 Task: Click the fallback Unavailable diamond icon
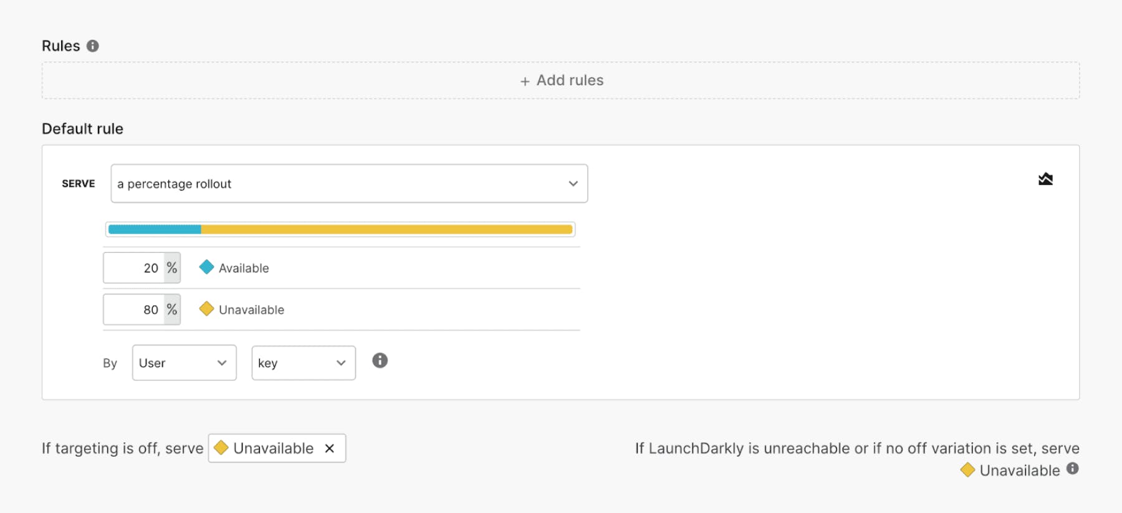tap(967, 470)
